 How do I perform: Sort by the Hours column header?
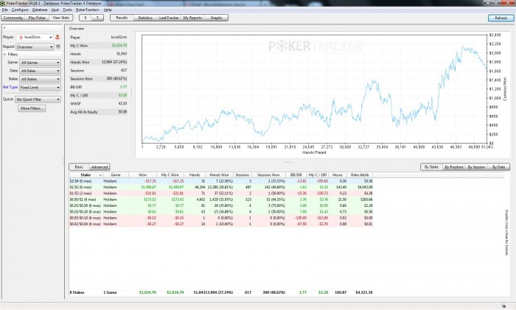(338, 175)
